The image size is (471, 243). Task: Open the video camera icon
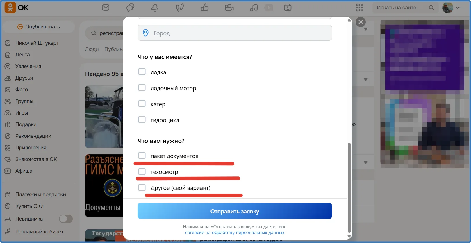[x=229, y=8]
